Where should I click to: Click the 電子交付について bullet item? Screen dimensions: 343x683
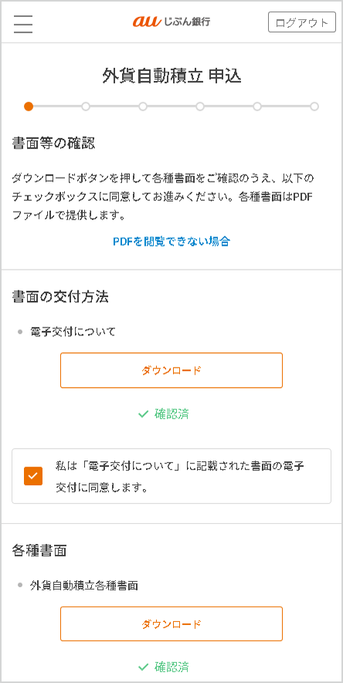click(73, 332)
